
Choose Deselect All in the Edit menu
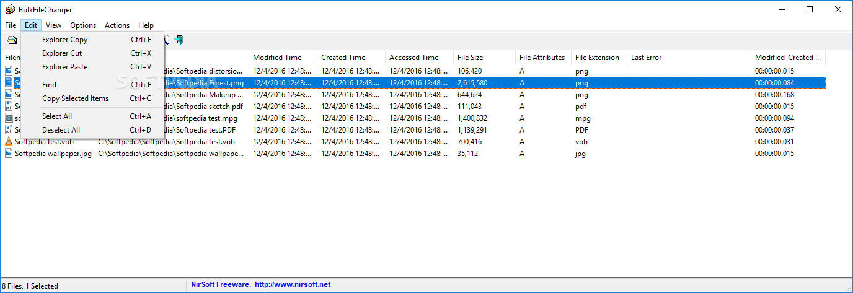coord(92,130)
